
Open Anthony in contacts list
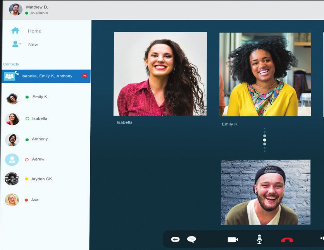click(40, 139)
